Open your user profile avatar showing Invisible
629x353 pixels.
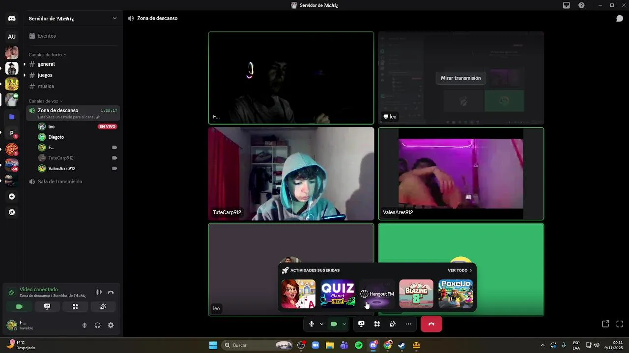12,325
